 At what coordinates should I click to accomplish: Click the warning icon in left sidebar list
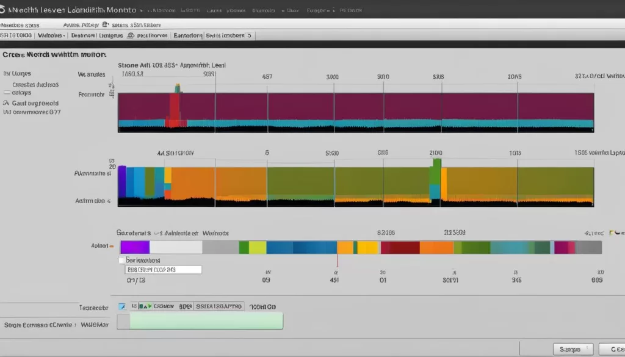click(6, 103)
